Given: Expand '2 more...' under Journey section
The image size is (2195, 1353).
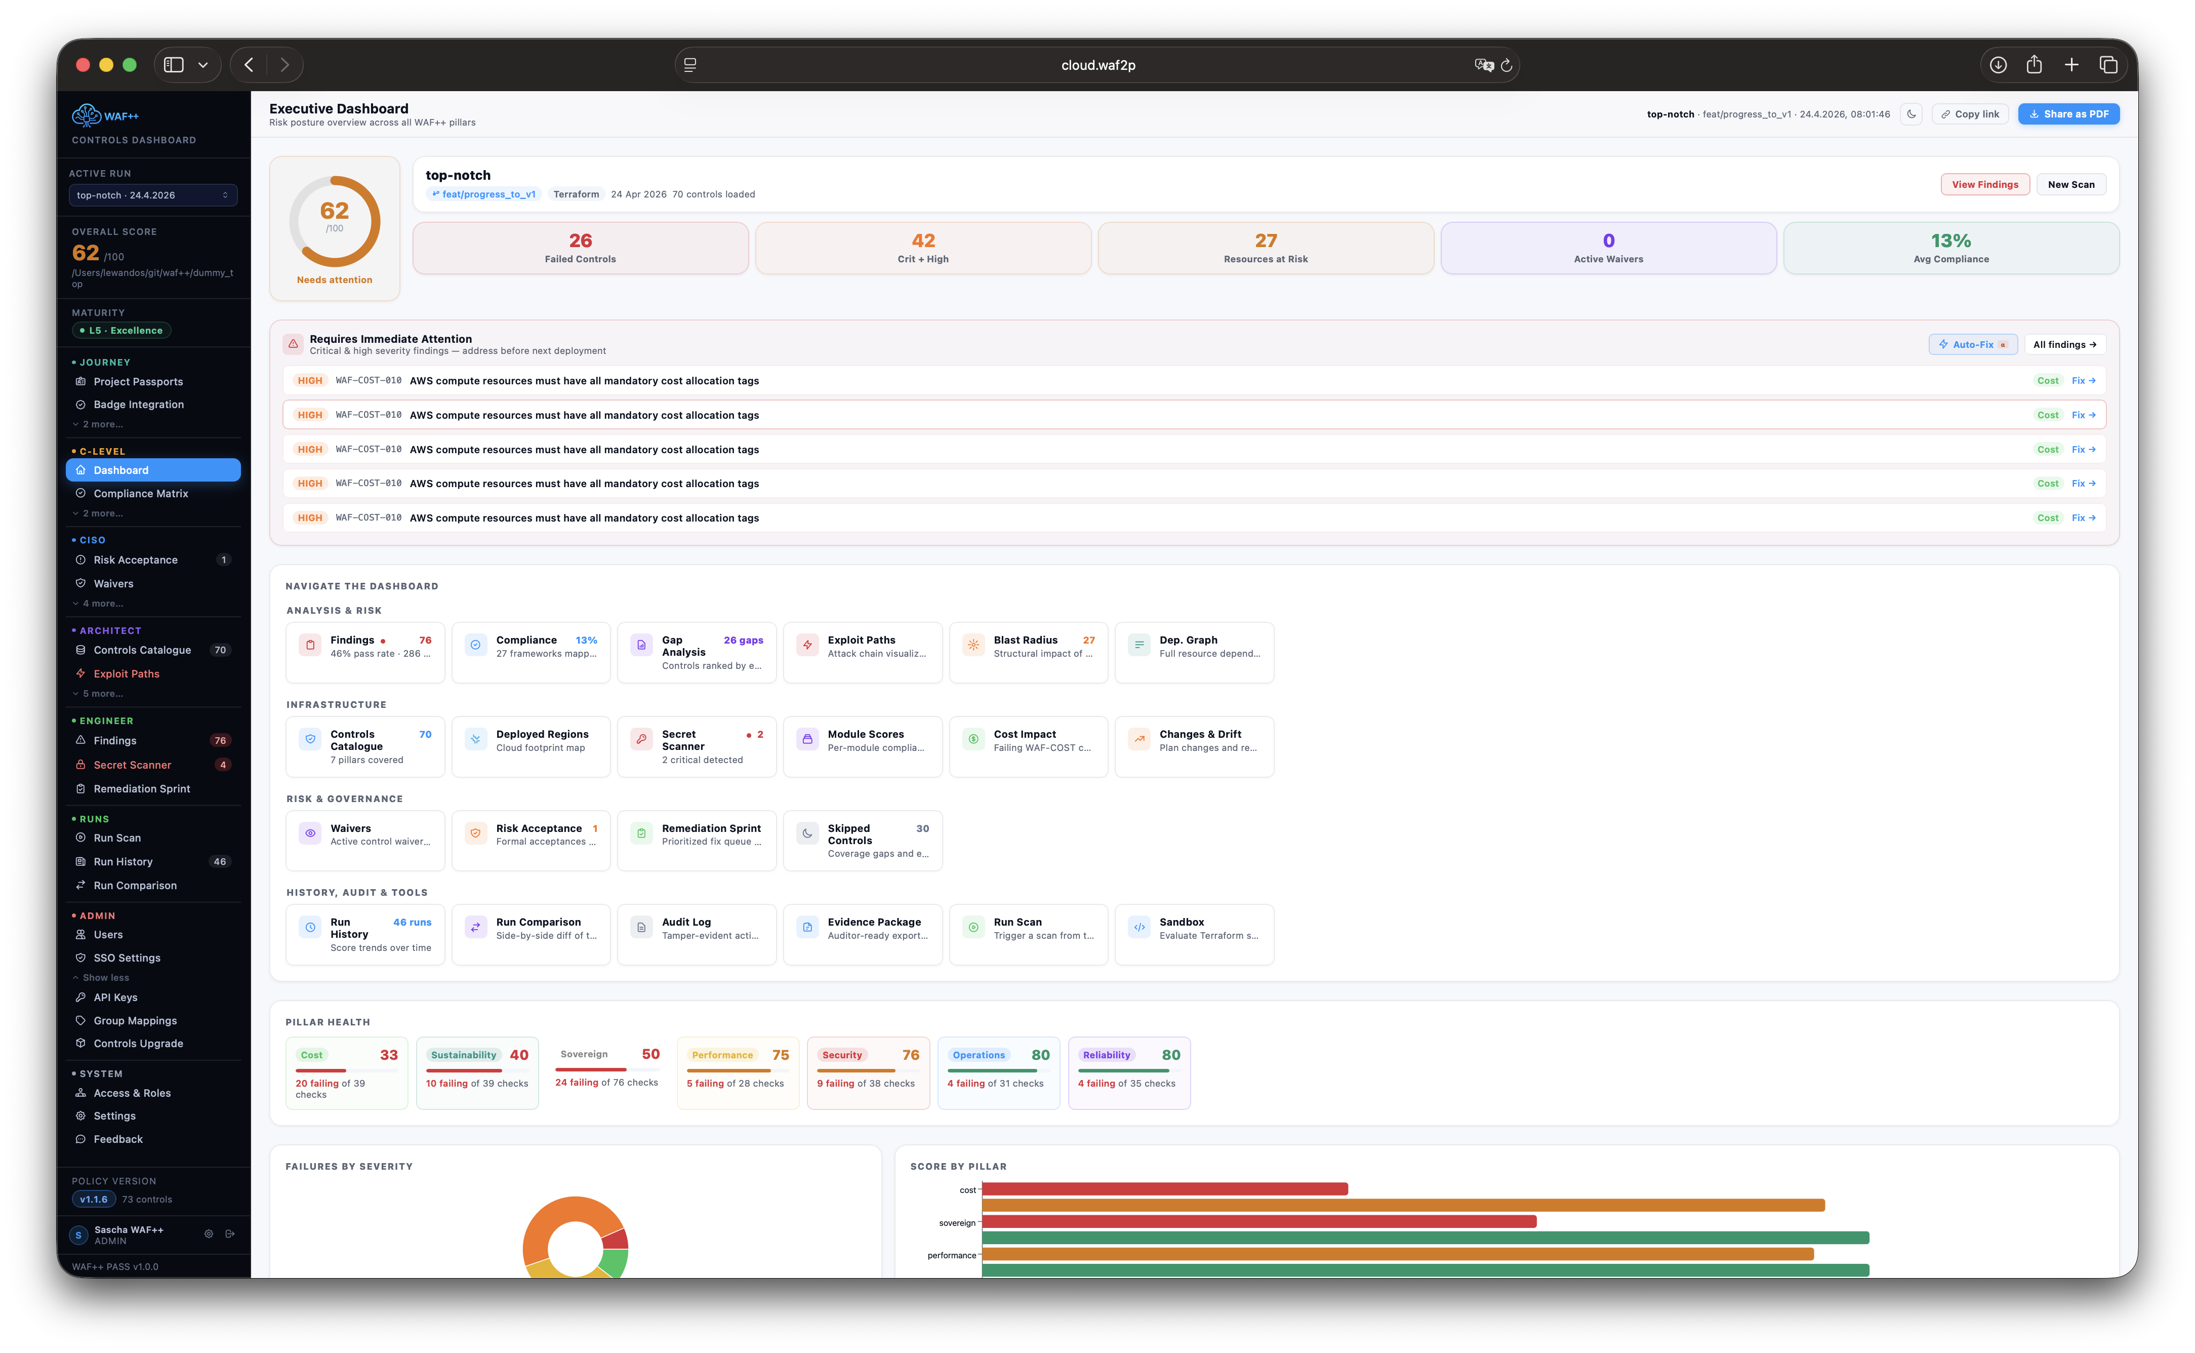Looking at the screenshot, I should 98,424.
